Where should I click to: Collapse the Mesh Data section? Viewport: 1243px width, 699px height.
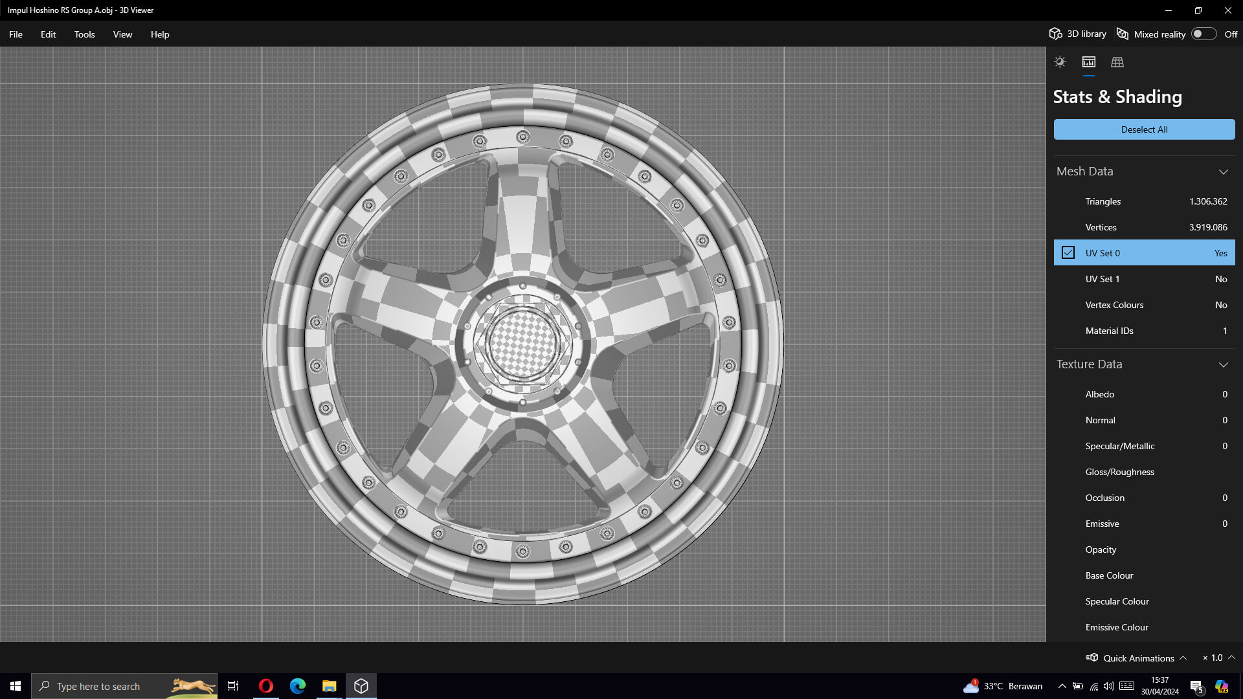coord(1223,172)
